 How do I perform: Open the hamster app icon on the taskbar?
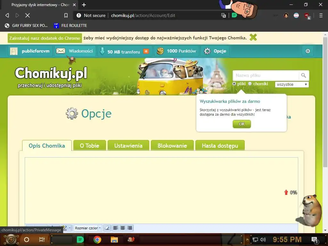(x=131, y=240)
